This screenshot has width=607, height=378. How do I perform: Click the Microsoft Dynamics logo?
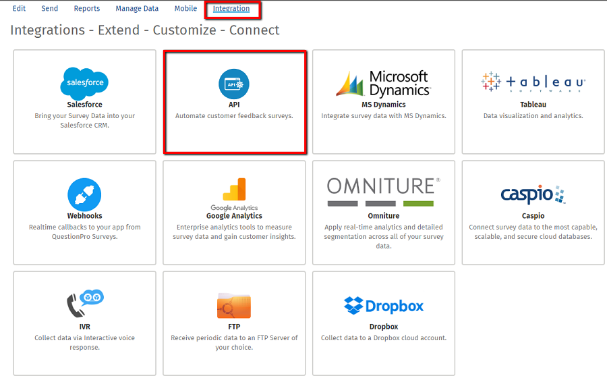[x=383, y=83]
